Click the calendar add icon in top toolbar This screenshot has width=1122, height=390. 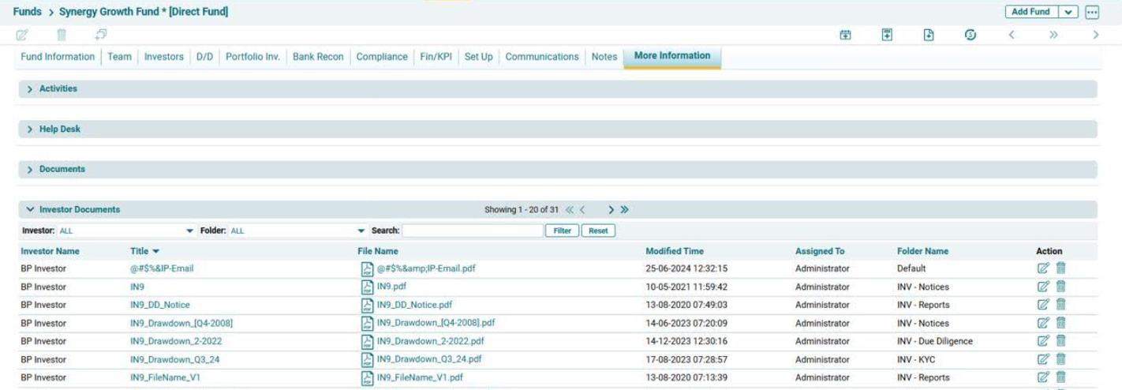coord(845,36)
